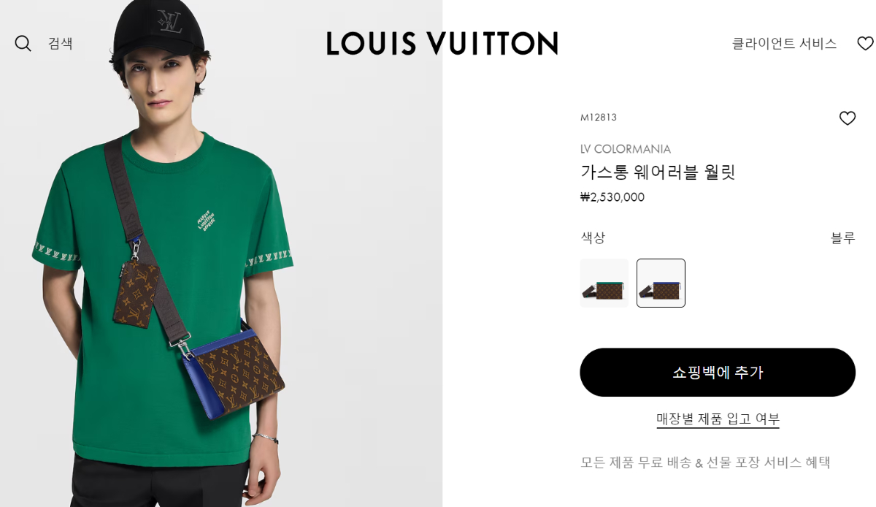Click the model's green t-shirt product photo
This screenshot has height=507, width=876.
click(x=221, y=254)
